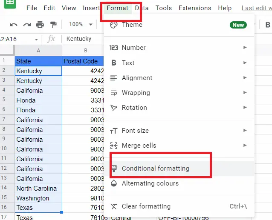Open the View menu
Screen dimensions: 272x220
coord(69,8)
